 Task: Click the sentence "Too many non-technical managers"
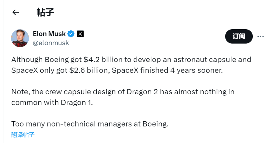(90, 124)
